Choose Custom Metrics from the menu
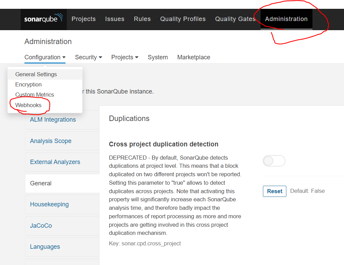This screenshot has height=265, width=344. tap(45, 95)
